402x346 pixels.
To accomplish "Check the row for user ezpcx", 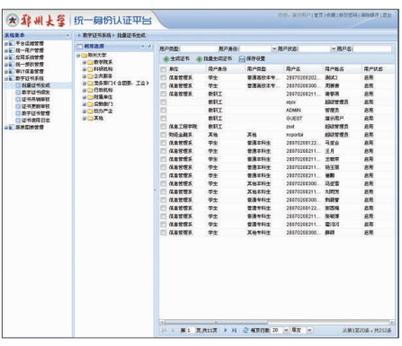I will pyautogui.click(x=164, y=102).
